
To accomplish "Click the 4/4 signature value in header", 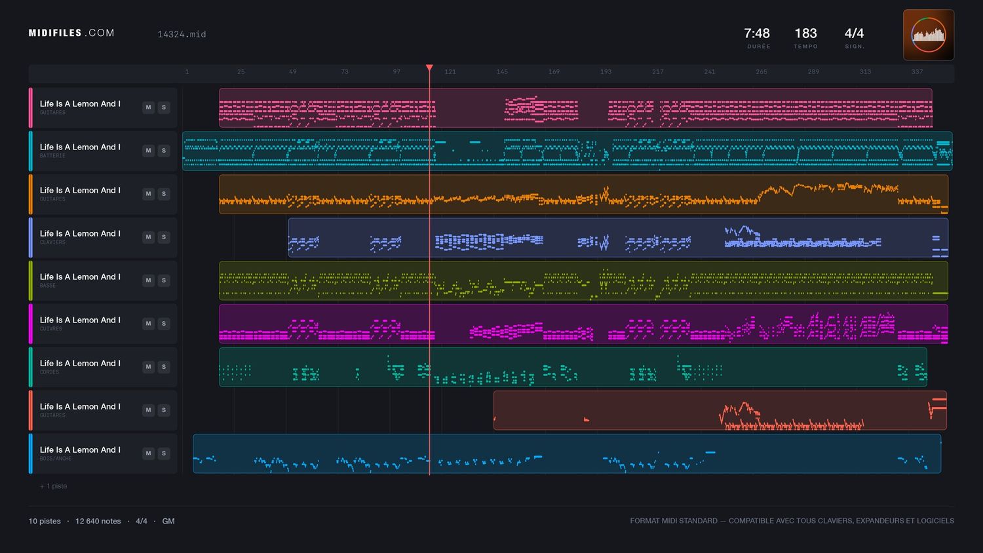I will pos(854,33).
